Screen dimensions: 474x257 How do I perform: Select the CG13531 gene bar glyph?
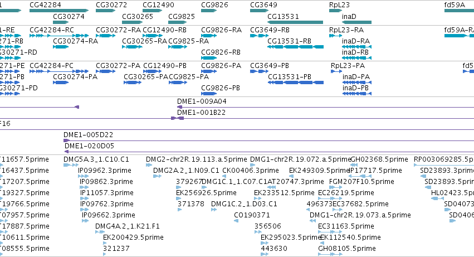pyautogui.click(x=295, y=22)
